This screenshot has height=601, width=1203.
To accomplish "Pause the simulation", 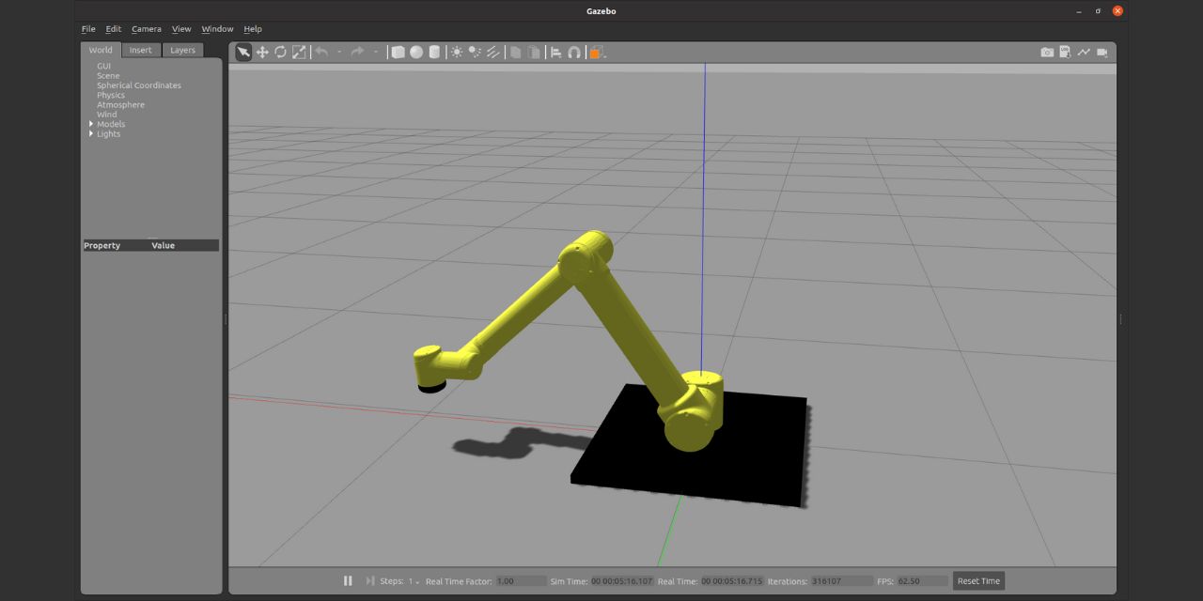I will pos(347,580).
